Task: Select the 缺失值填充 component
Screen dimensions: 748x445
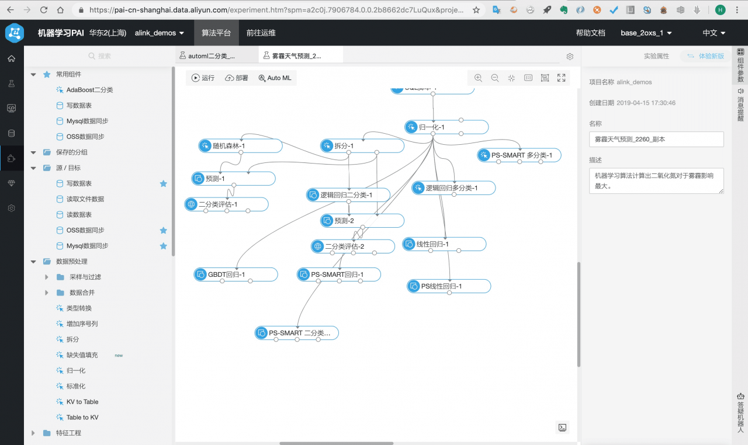Action: (82, 355)
